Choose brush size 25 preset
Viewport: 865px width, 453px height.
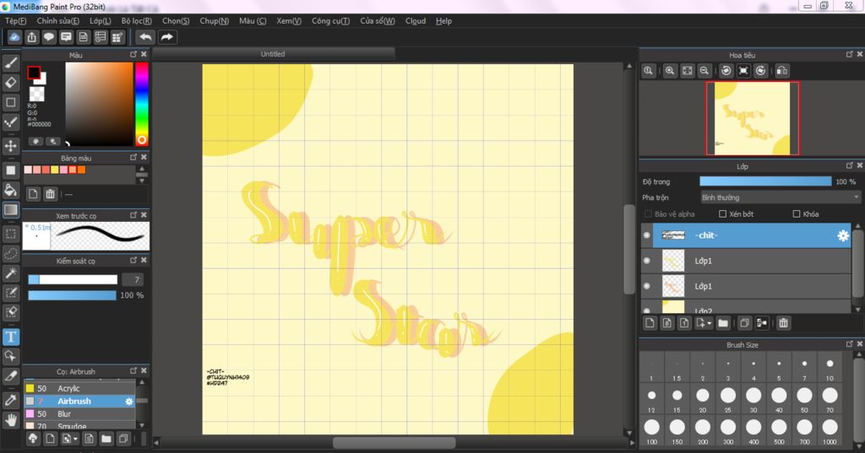point(727,400)
